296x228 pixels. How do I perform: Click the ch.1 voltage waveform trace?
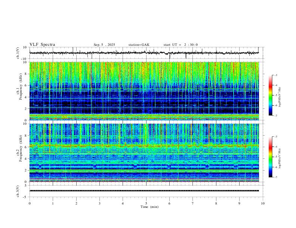click(x=144, y=53)
